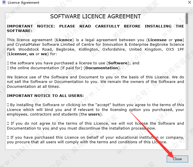Click the "Licence Agreement" title bar text
Screen dimensions: 193x167
tap(23, 3)
